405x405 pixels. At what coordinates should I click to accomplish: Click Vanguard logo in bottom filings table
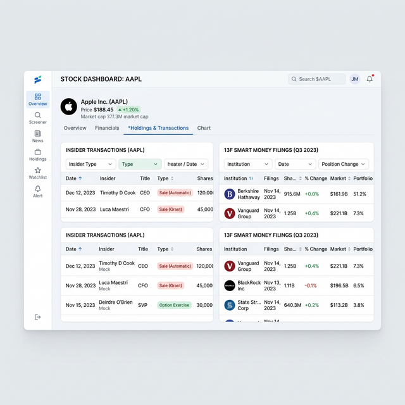click(x=229, y=266)
